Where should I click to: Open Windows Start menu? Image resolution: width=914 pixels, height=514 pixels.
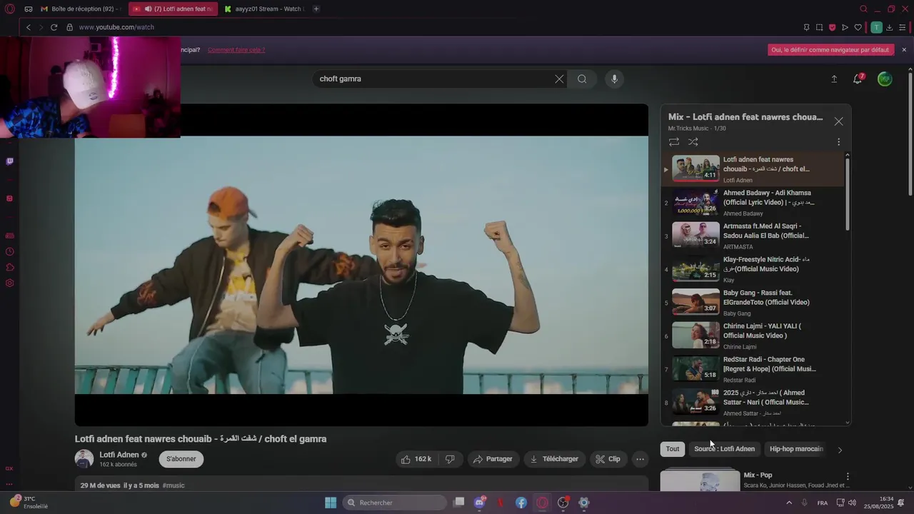(331, 503)
